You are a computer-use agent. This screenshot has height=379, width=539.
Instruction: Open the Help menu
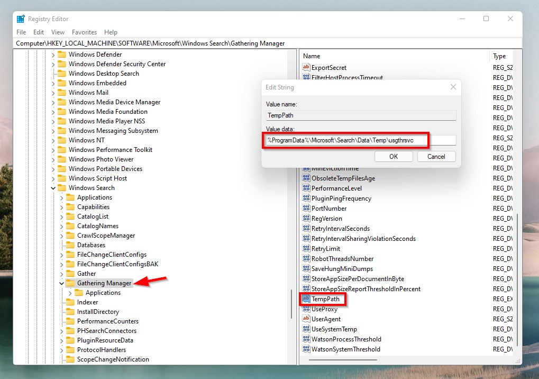click(x=111, y=32)
